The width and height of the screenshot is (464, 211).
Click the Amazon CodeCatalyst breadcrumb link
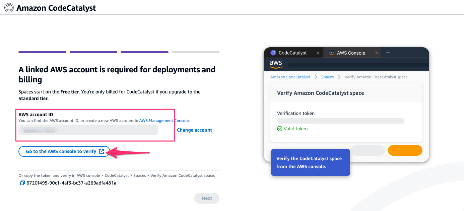tap(290, 77)
